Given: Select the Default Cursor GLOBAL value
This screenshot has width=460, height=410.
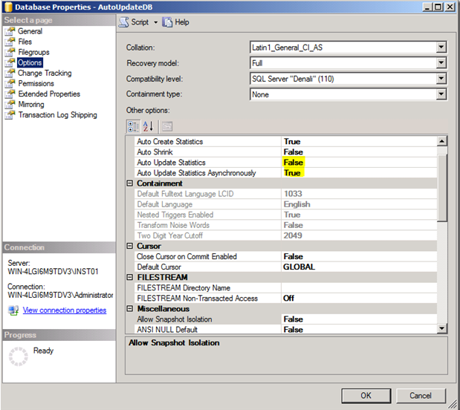Looking at the screenshot, I should tap(299, 267).
